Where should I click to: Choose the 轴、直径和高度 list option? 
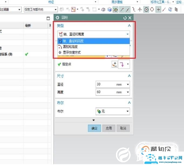(94, 41)
